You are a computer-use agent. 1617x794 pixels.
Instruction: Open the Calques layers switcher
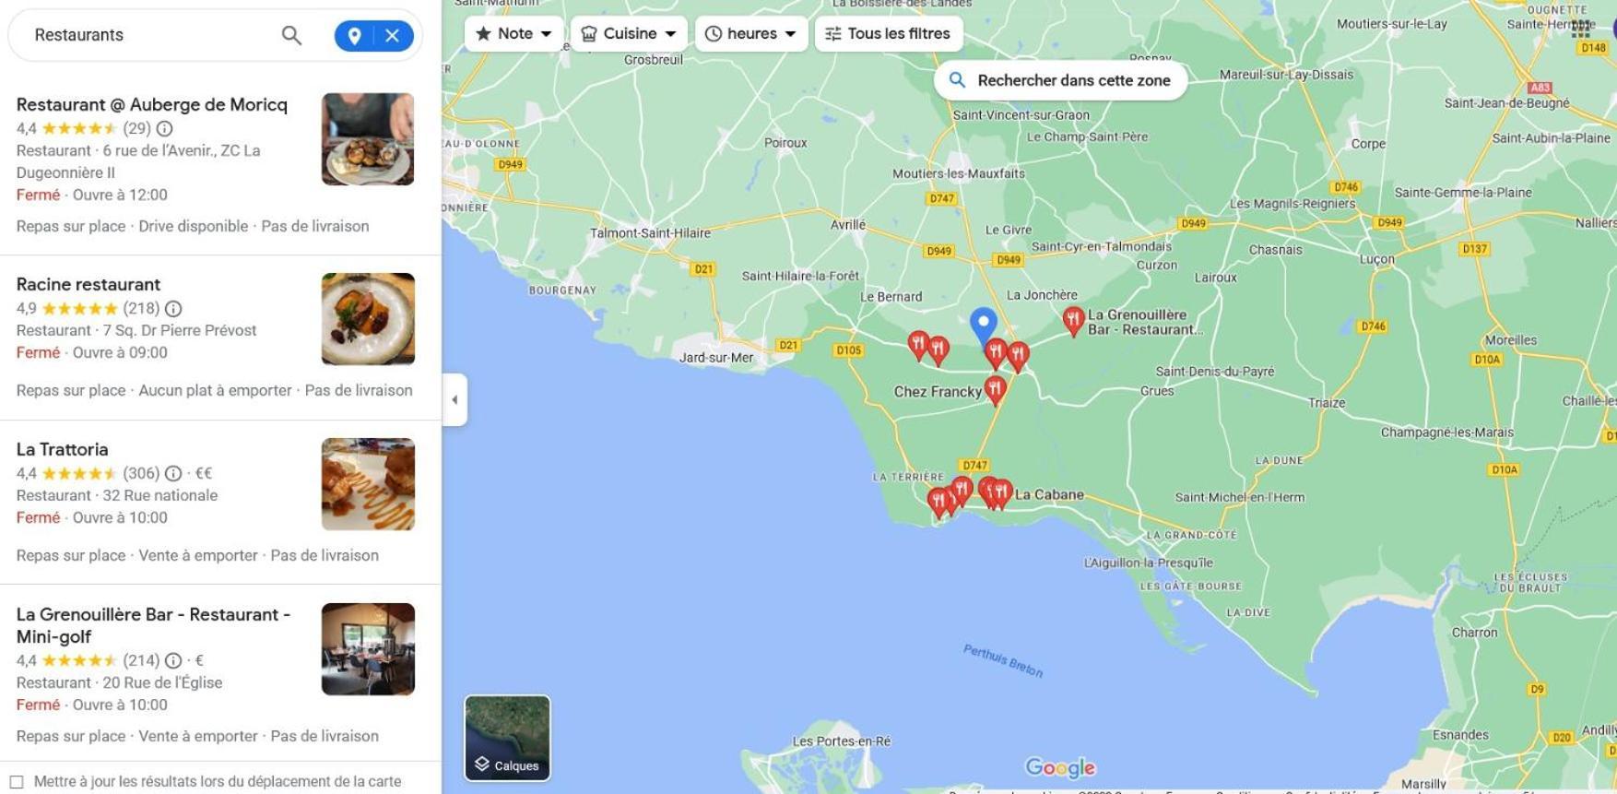click(507, 738)
